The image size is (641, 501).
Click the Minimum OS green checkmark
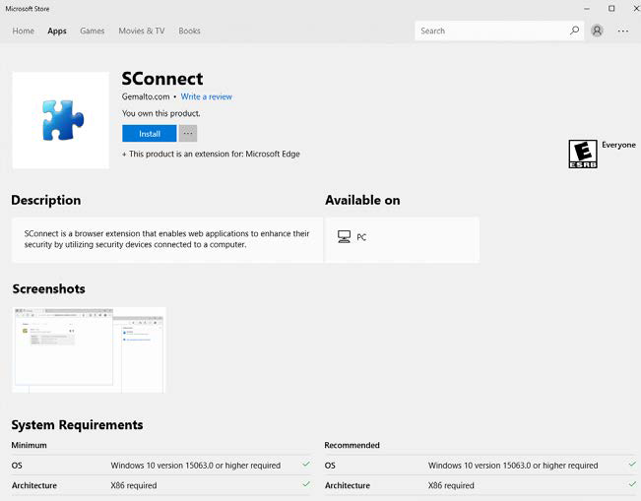click(x=306, y=465)
